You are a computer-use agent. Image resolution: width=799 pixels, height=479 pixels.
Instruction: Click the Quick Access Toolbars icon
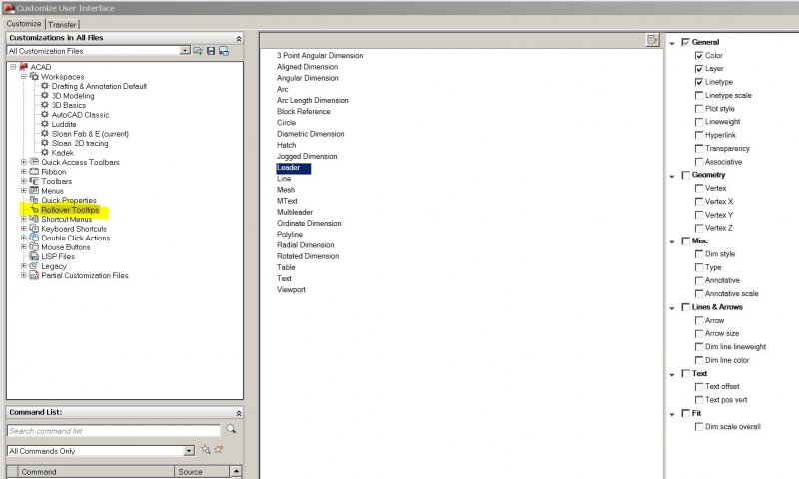point(34,162)
